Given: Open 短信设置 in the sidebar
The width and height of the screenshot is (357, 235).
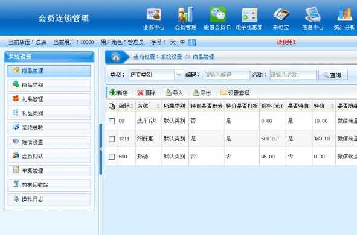Looking at the screenshot, I should (x=49, y=142).
